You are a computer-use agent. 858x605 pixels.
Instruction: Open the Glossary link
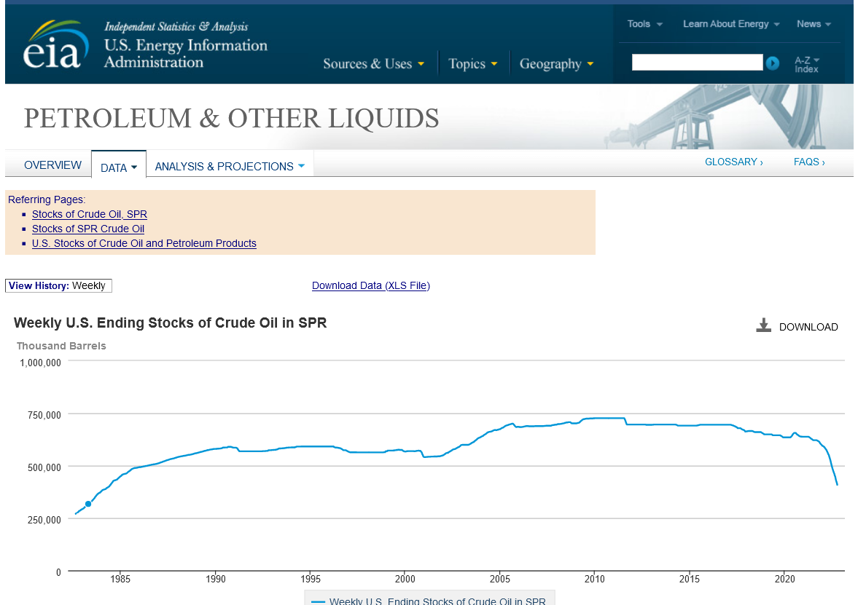pos(733,162)
